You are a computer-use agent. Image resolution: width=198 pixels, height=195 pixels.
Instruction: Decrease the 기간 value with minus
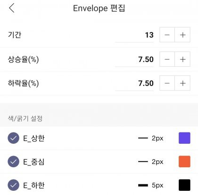tap(167, 35)
